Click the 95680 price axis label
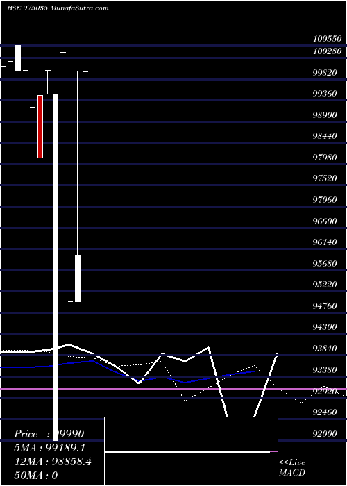Image resolution: width=347 pixels, height=486 pixels. pyautogui.click(x=325, y=263)
